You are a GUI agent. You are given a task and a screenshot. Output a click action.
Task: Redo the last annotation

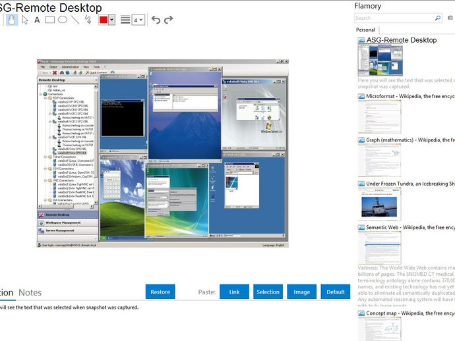168,20
